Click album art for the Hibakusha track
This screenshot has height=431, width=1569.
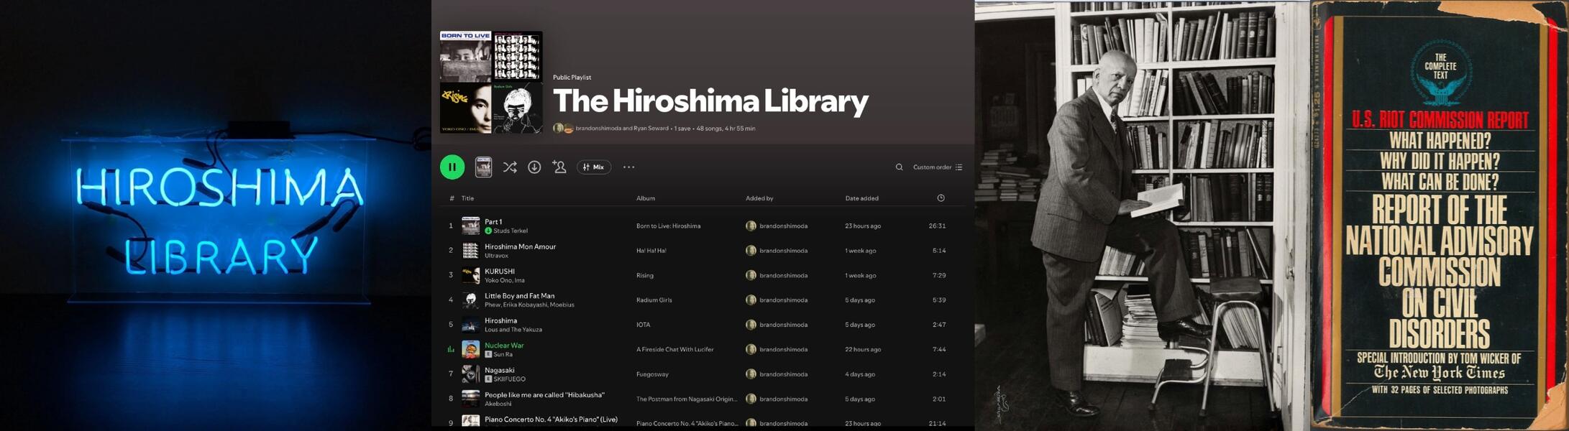(470, 399)
